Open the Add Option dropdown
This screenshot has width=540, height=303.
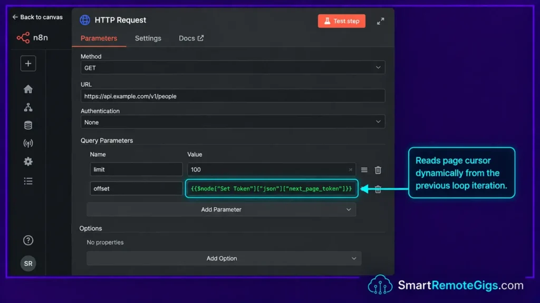224,258
